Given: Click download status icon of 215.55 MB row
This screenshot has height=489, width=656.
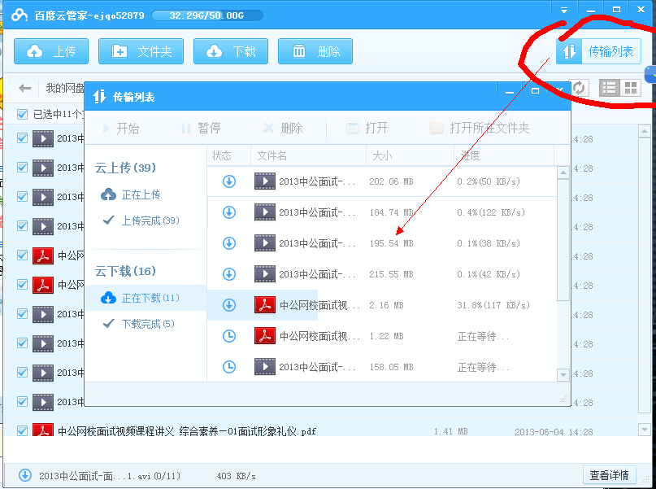Looking at the screenshot, I should tap(229, 274).
